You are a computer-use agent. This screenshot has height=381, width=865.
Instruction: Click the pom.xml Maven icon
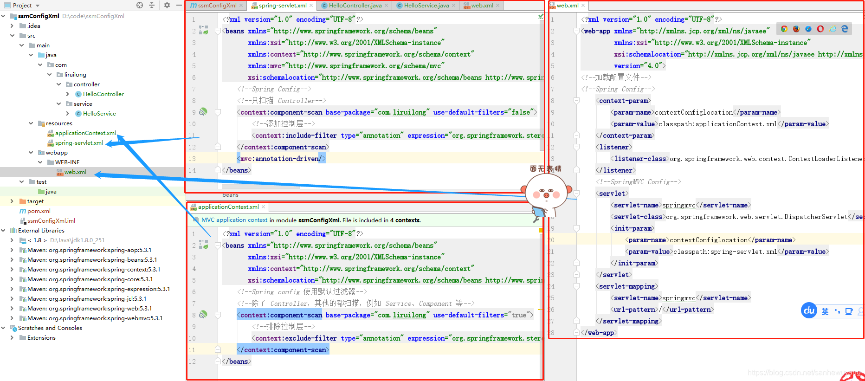23,211
